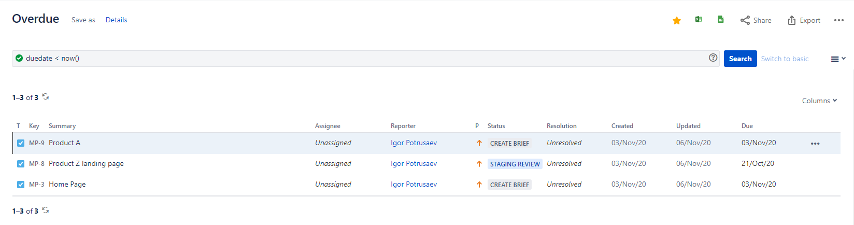Open the MP-9 row actions ellipsis menu

(815, 144)
